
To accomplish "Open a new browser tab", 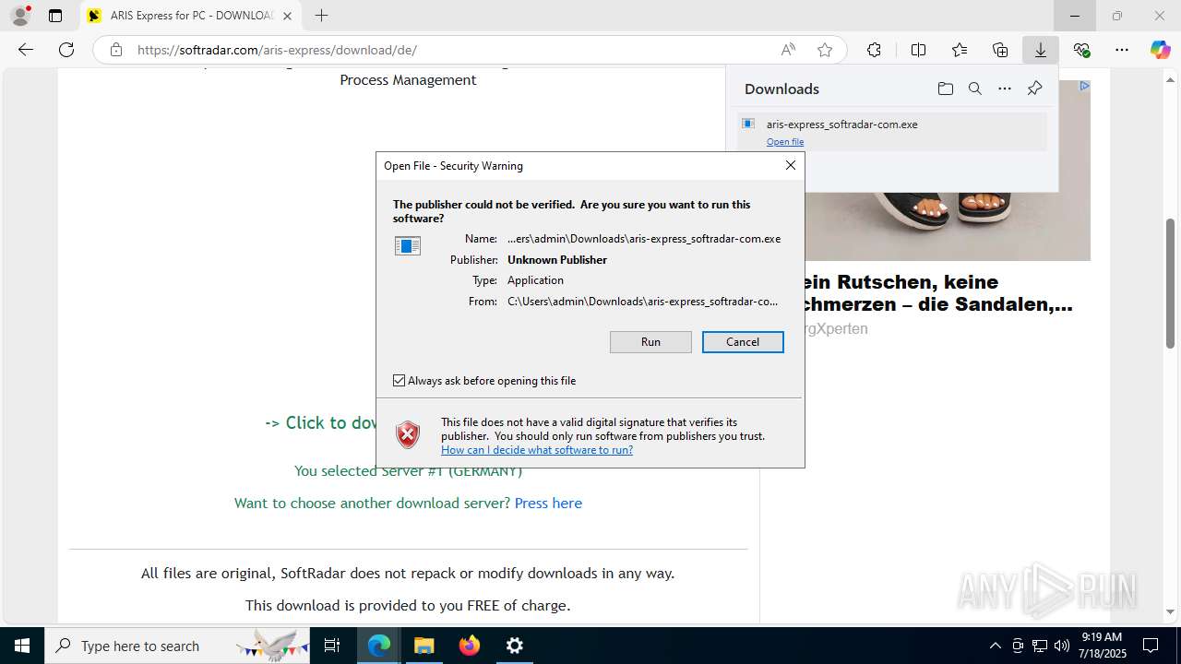I will click(x=321, y=16).
